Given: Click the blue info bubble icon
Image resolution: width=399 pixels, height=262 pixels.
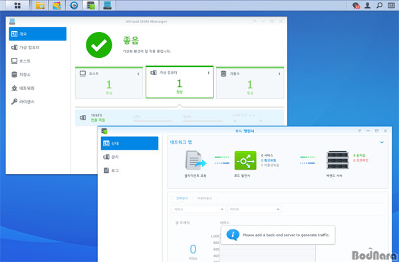Looking at the screenshot, I should (233, 235).
